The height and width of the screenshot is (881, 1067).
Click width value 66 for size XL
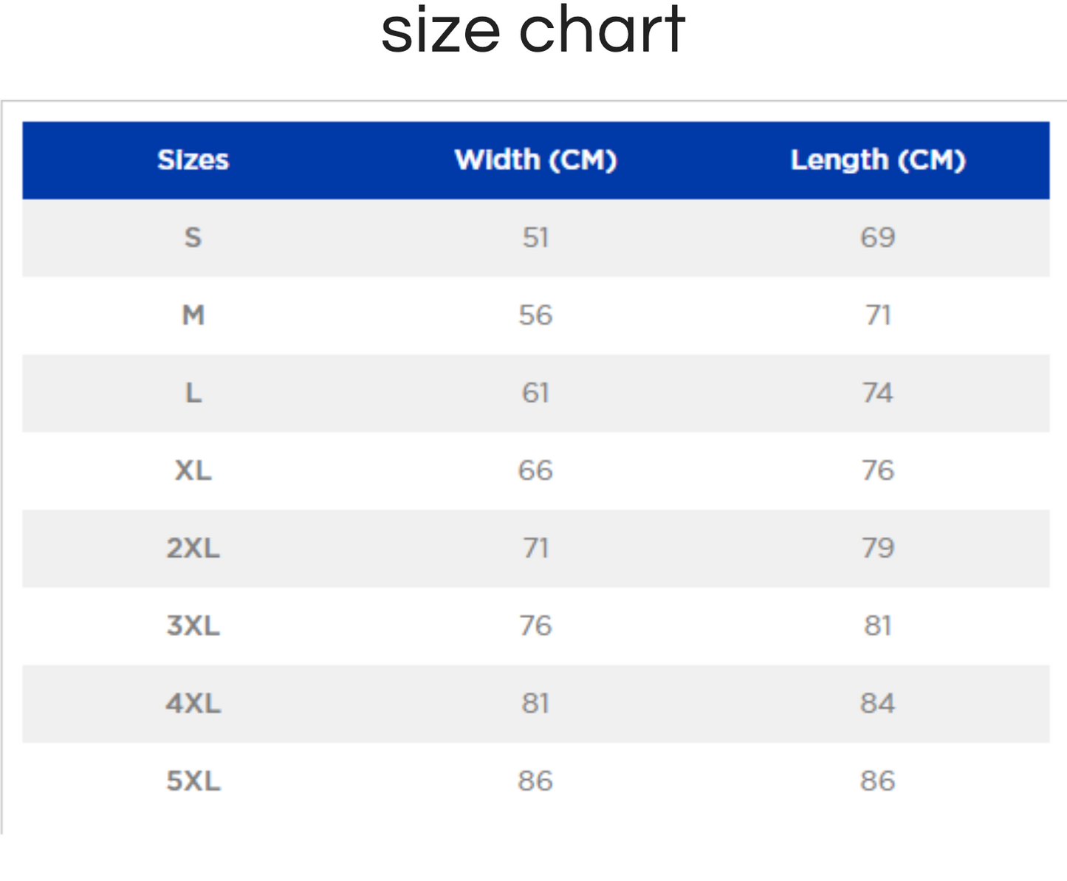pyautogui.click(x=535, y=470)
